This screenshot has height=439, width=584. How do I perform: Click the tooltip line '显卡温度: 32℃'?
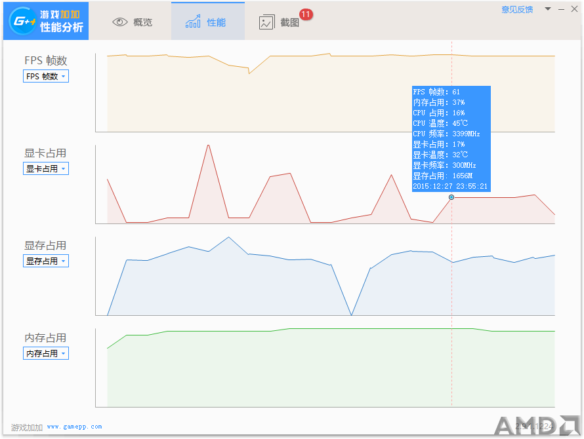click(440, 155)
